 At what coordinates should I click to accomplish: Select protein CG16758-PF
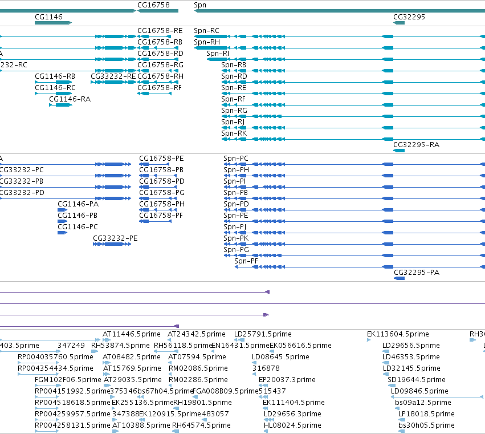[161, 216]
